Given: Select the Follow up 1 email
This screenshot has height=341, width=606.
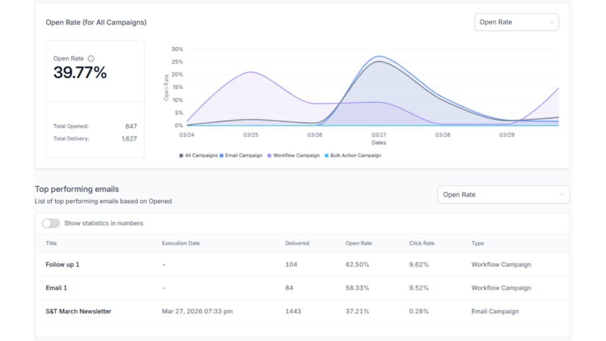Looking at the screenshot, I should pos(62,265).
